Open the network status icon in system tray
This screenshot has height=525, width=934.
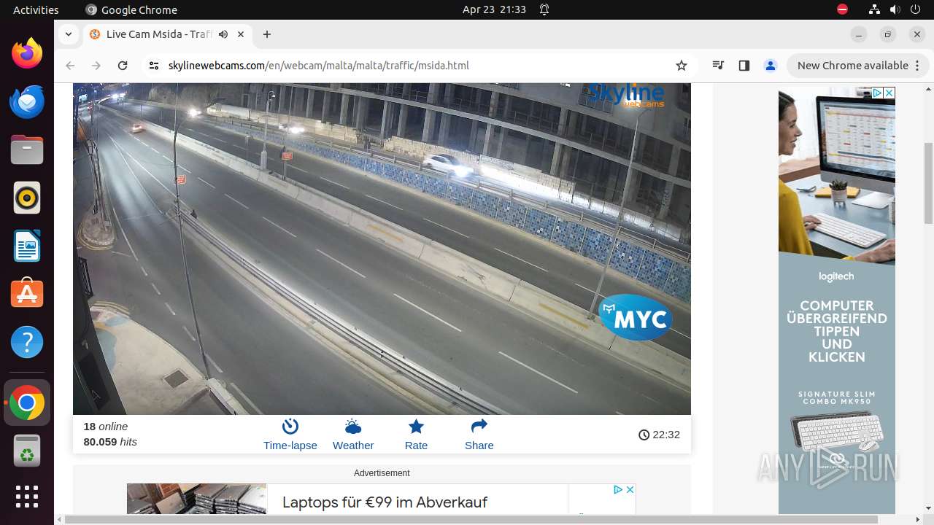tap(875, 9)
